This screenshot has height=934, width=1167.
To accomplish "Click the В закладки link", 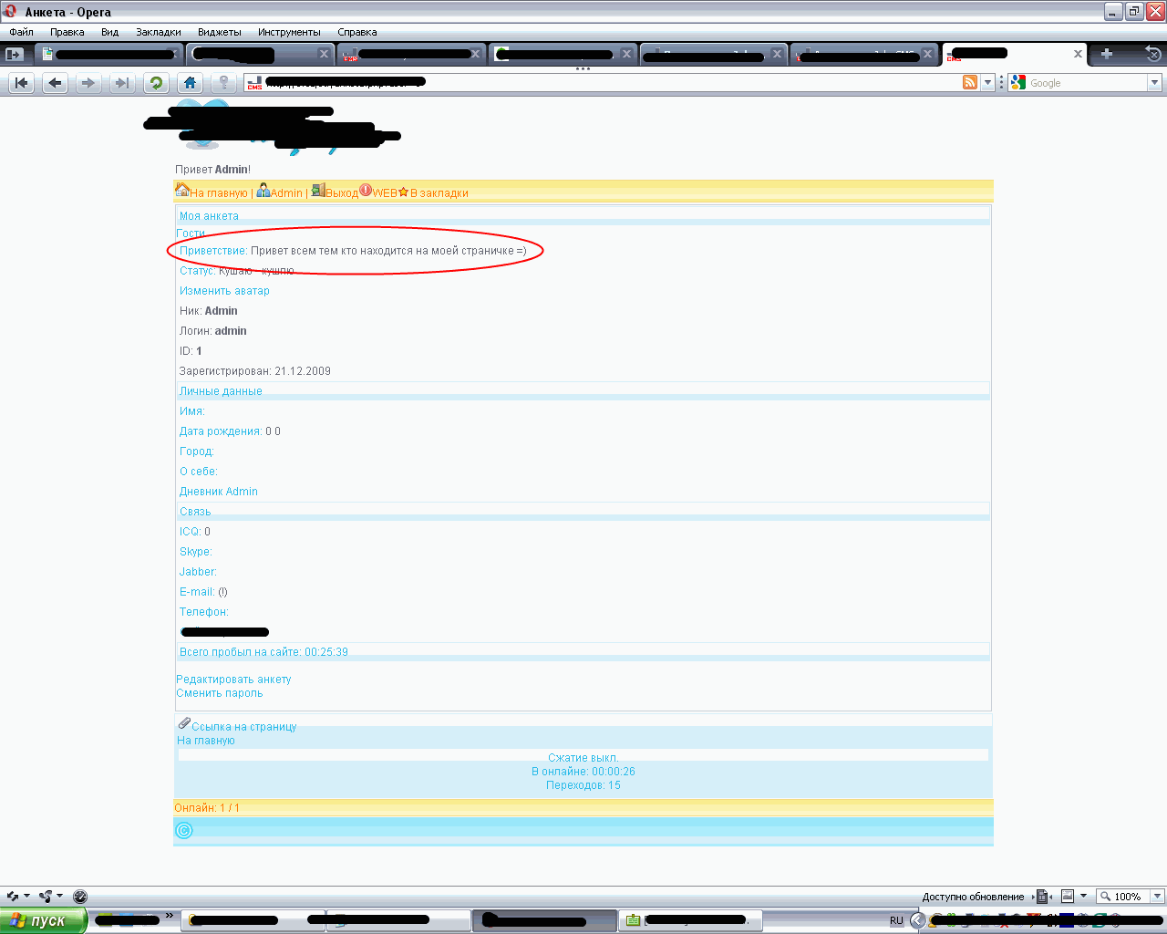I will coord(439,193).
